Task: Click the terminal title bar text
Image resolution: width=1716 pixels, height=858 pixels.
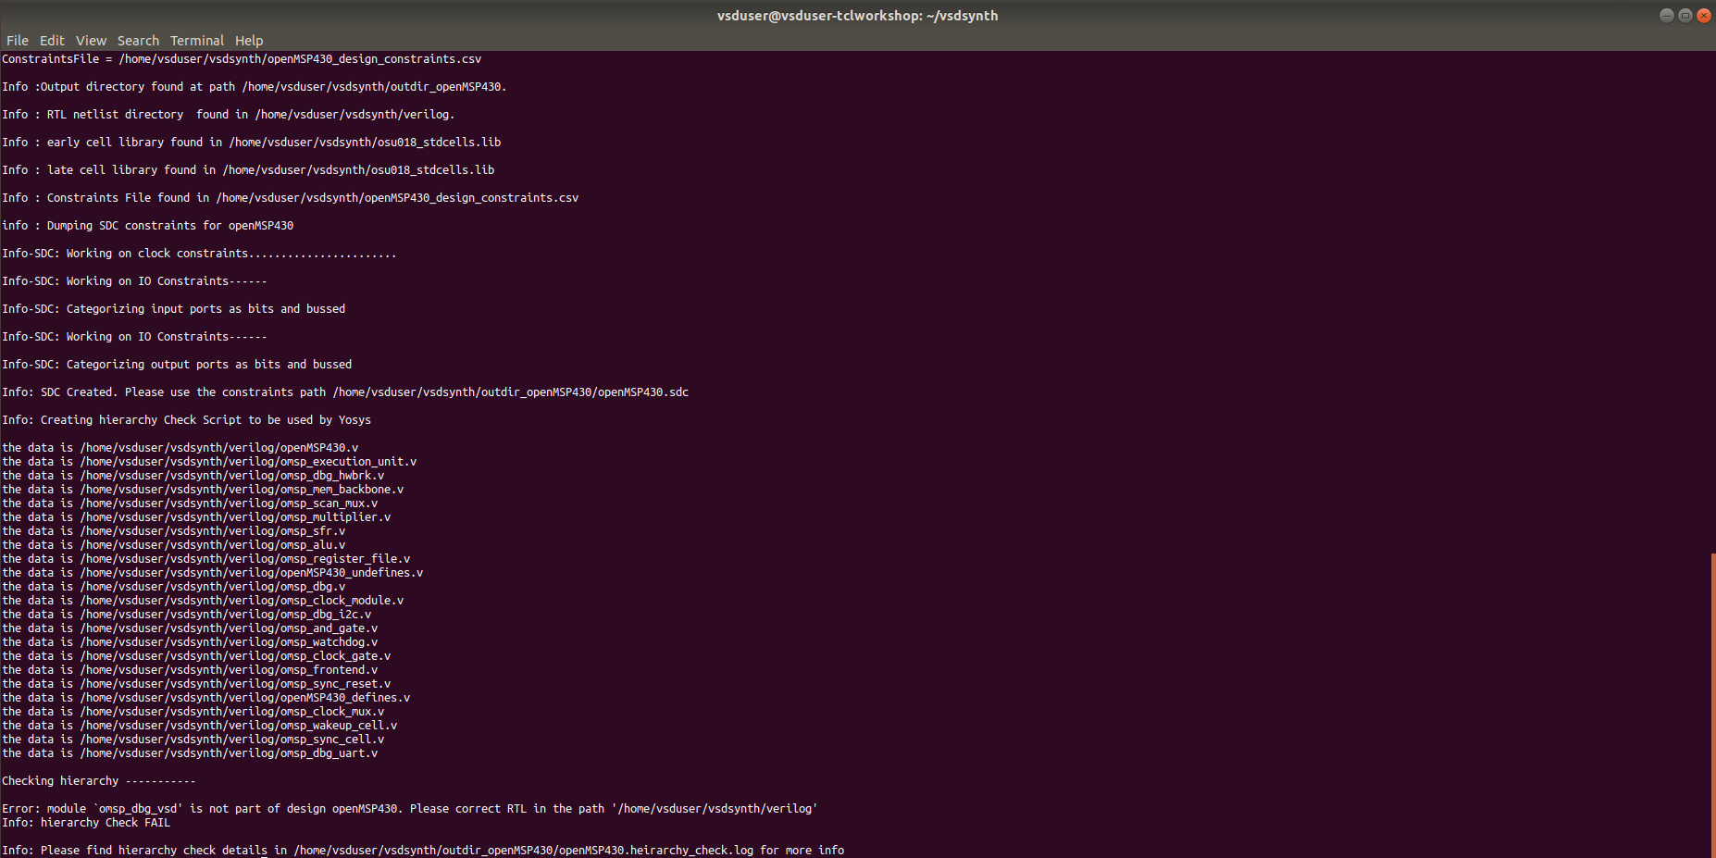Action: coord(857,15)
